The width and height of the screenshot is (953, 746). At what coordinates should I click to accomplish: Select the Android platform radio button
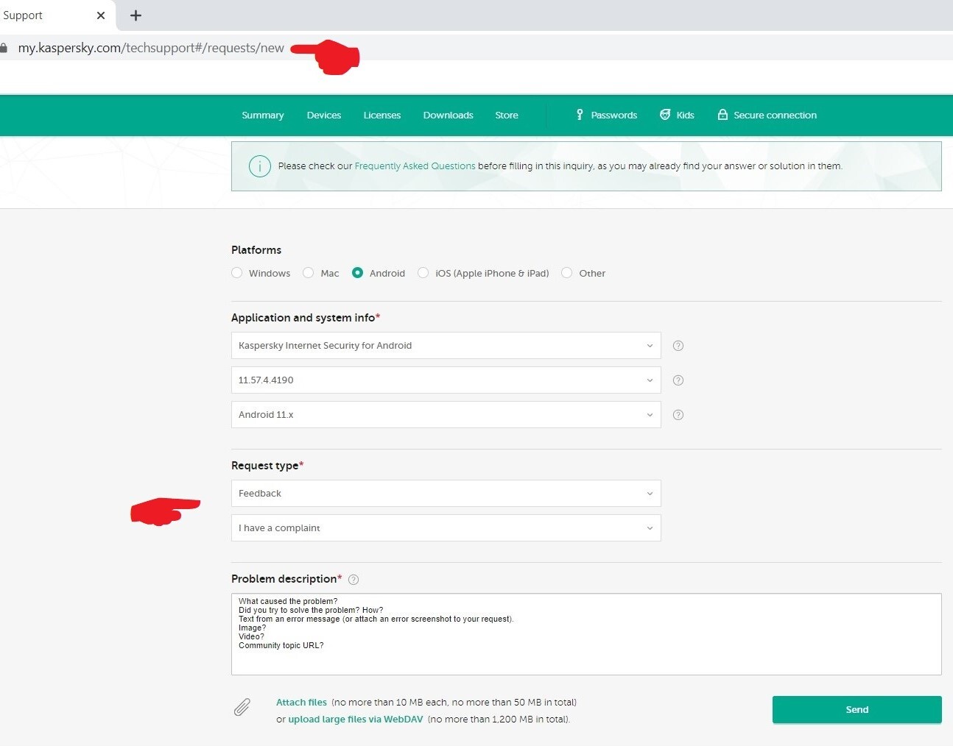point(358,273)
